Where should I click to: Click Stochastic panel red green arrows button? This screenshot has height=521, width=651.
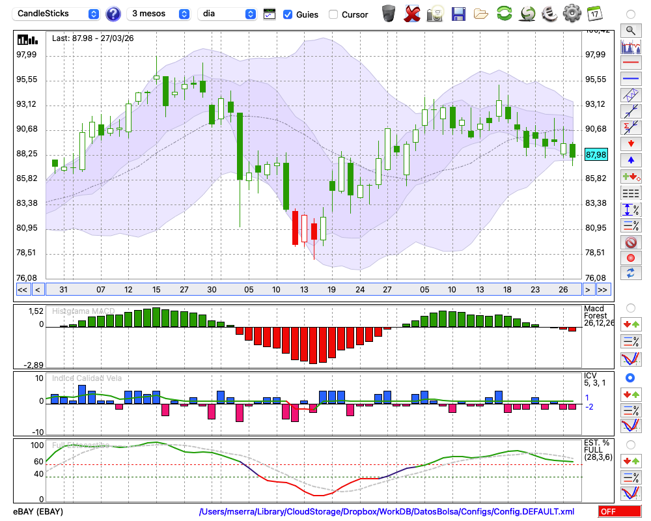pos(631,460)
